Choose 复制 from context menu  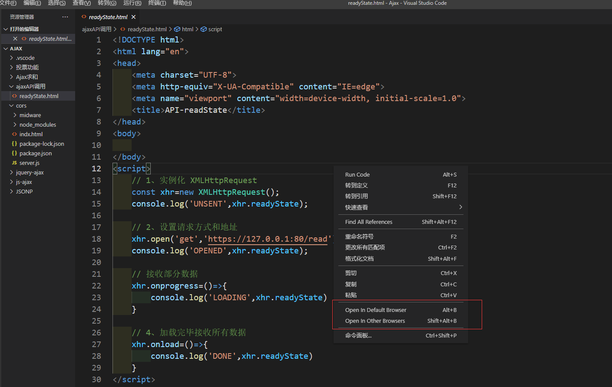point(401,284)
